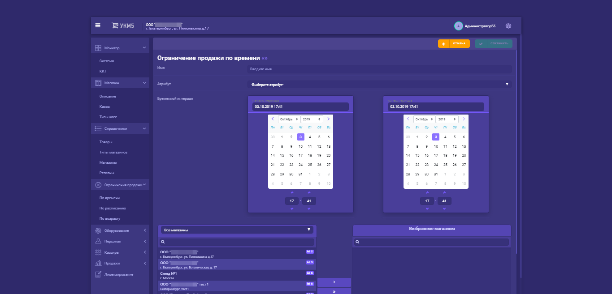The image size is (612, 294).
Task: Click the Сохранить button
Action: coord(494,43)
